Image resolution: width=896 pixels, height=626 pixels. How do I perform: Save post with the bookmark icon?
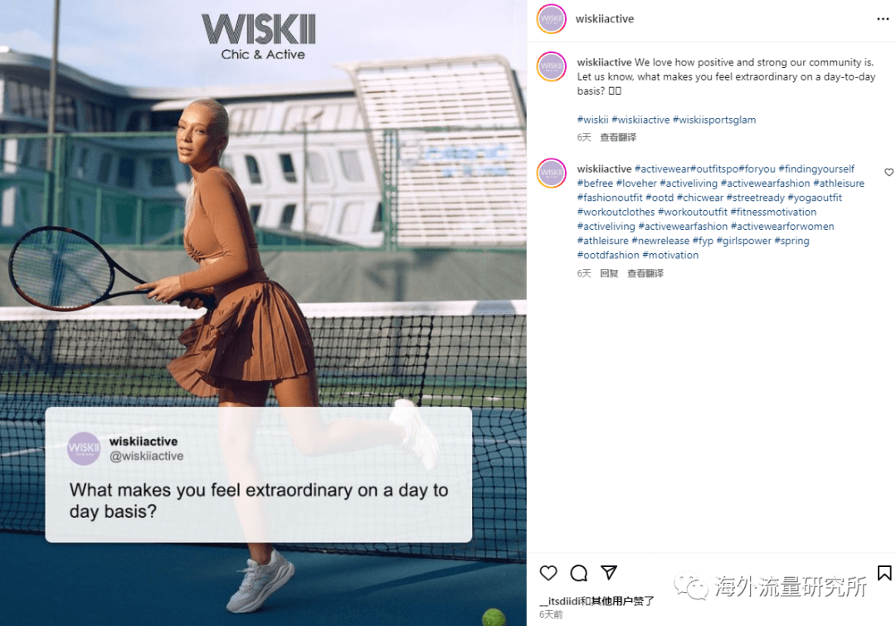click(884, 573)
